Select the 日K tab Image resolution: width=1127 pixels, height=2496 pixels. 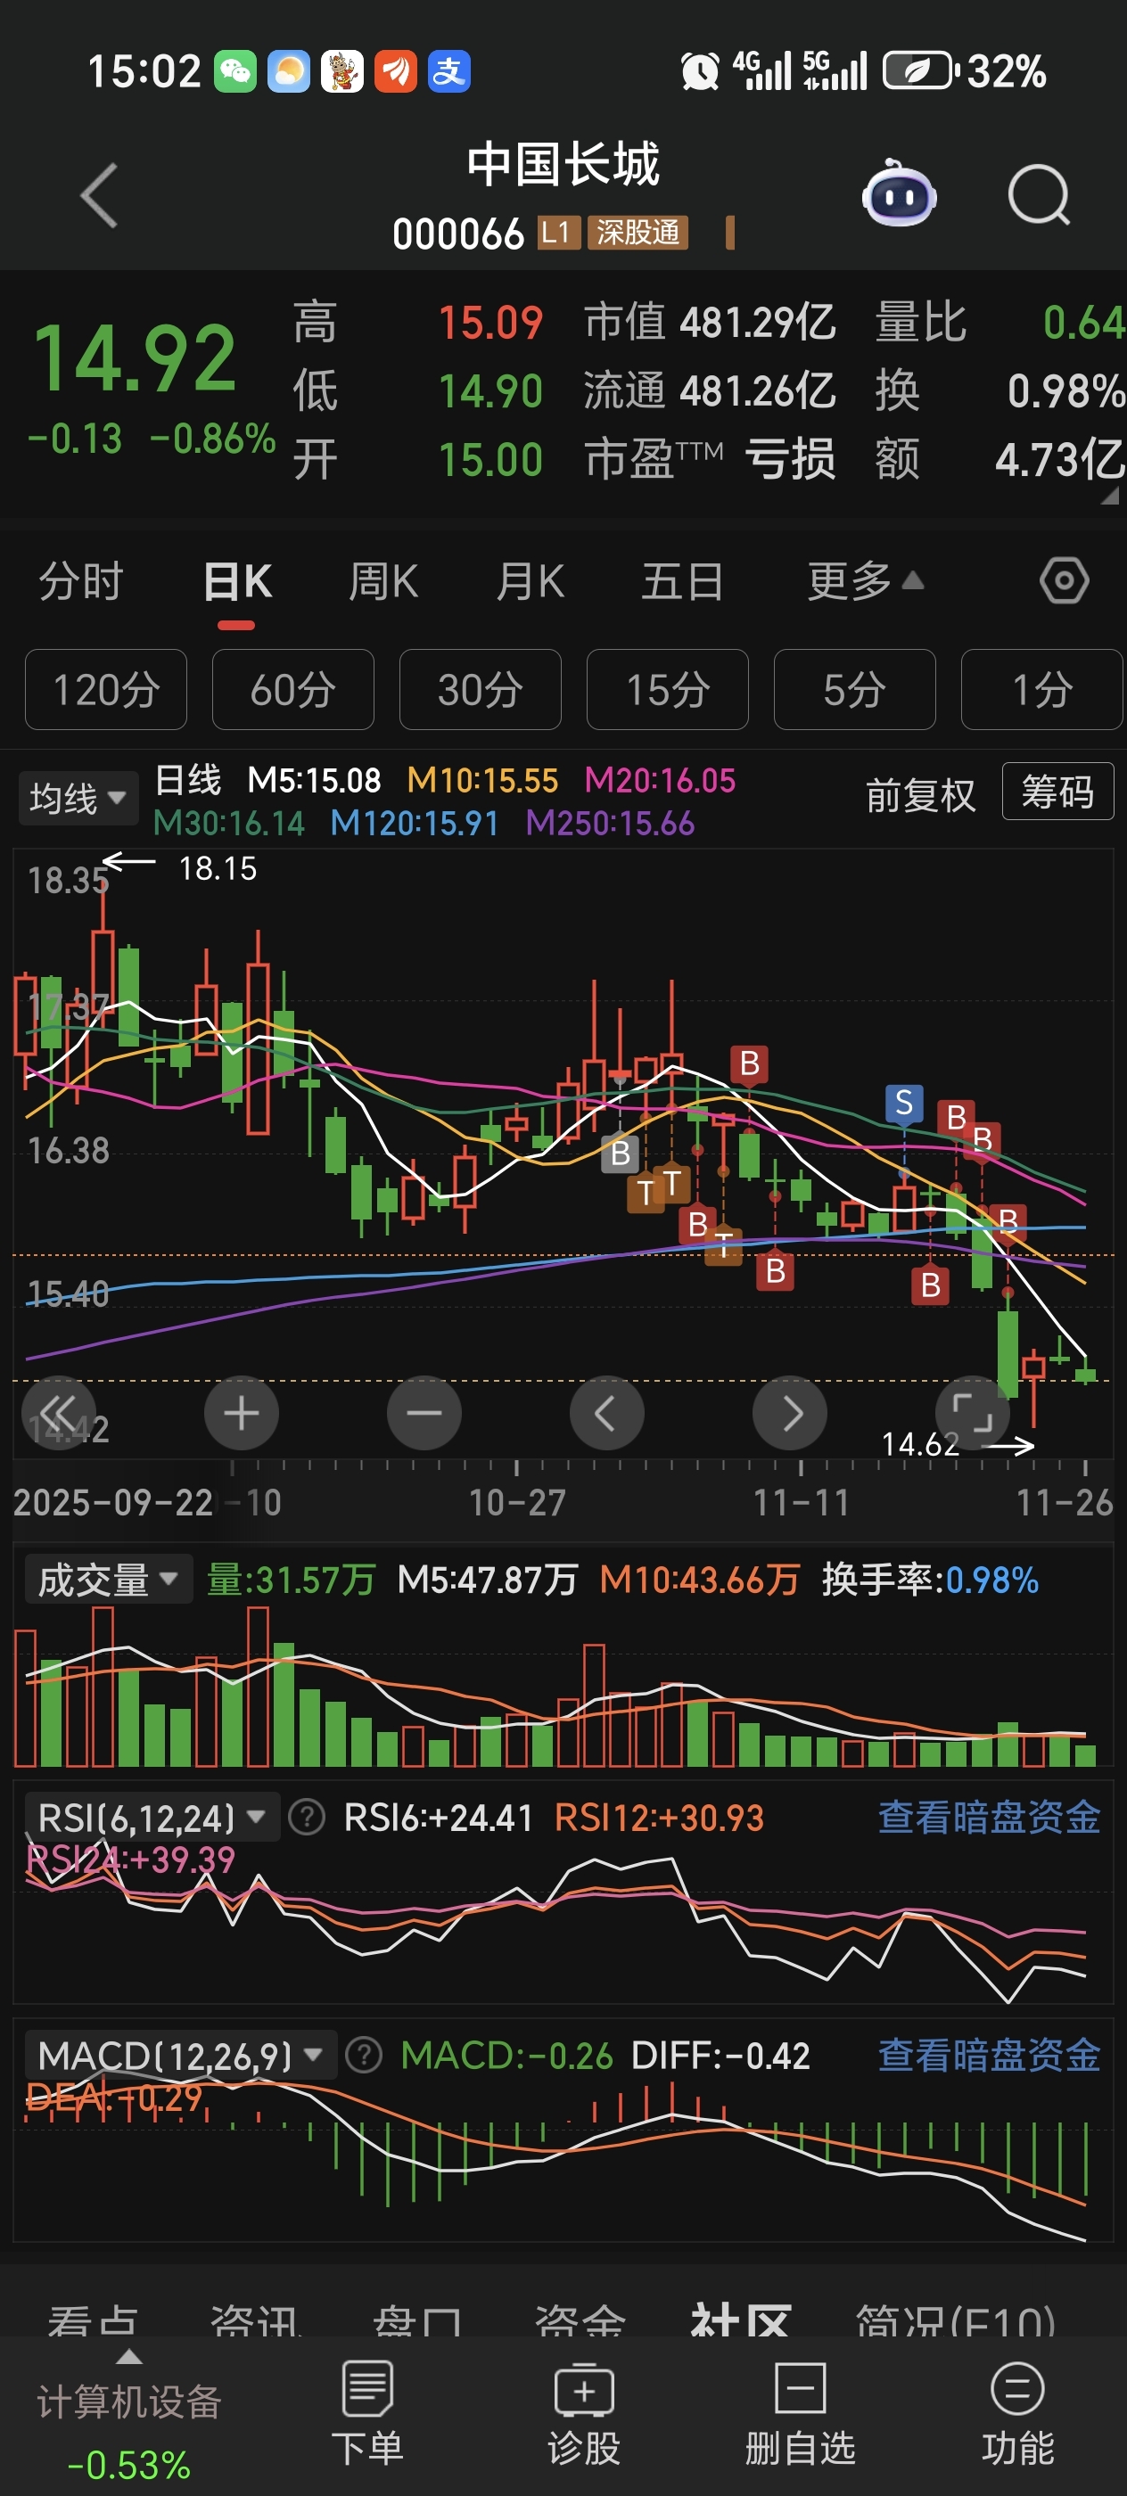(237, 581)
